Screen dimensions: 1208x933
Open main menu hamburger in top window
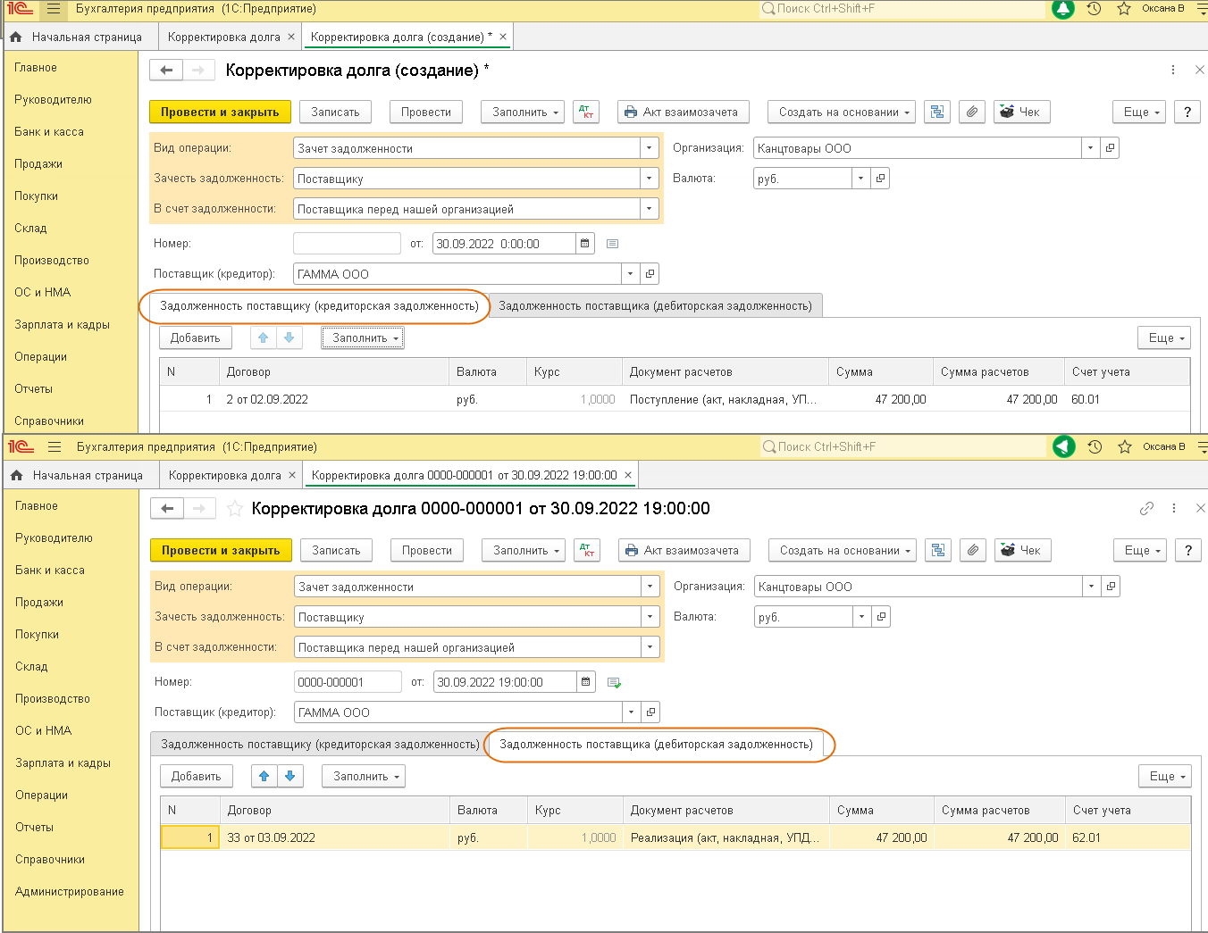pyautogui.click(x=54, y=9)
